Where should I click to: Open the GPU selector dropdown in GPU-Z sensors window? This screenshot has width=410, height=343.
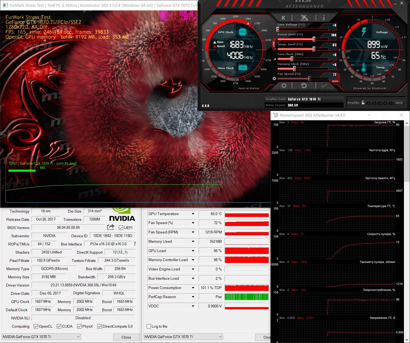point(183,337)
